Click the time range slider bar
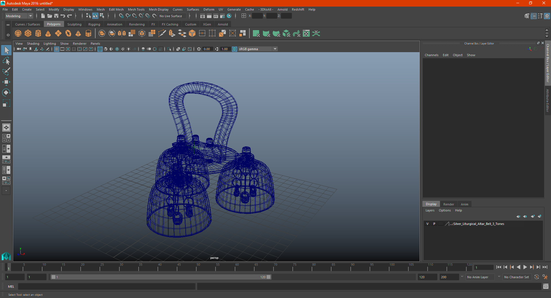 [161, 277]
